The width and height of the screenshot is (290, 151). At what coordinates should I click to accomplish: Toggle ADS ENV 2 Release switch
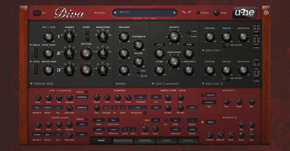click(x=226, y=78)
